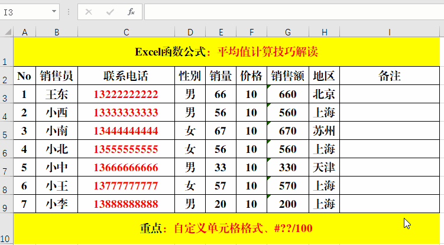Select row 1 header
The image size is (444, 245).
click(x=7, y=52)
